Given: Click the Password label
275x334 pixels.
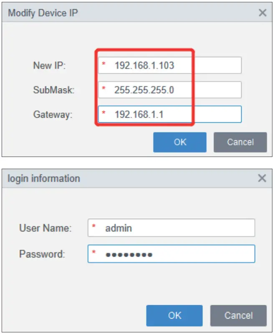Looking at the screenshot, I should 42,253.
